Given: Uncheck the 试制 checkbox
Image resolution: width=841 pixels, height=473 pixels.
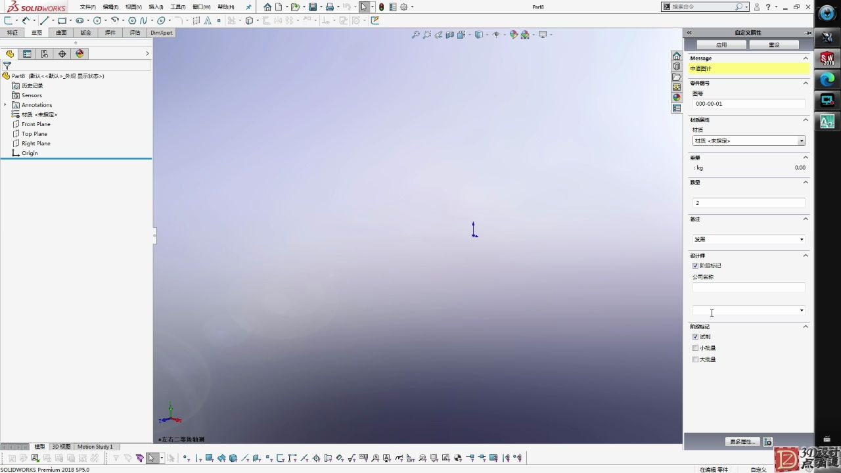Looking at the screenshot, I should [x=695, y=336].
